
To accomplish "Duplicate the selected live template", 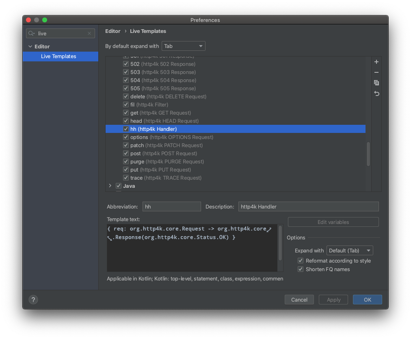I will tap(376, 83).
